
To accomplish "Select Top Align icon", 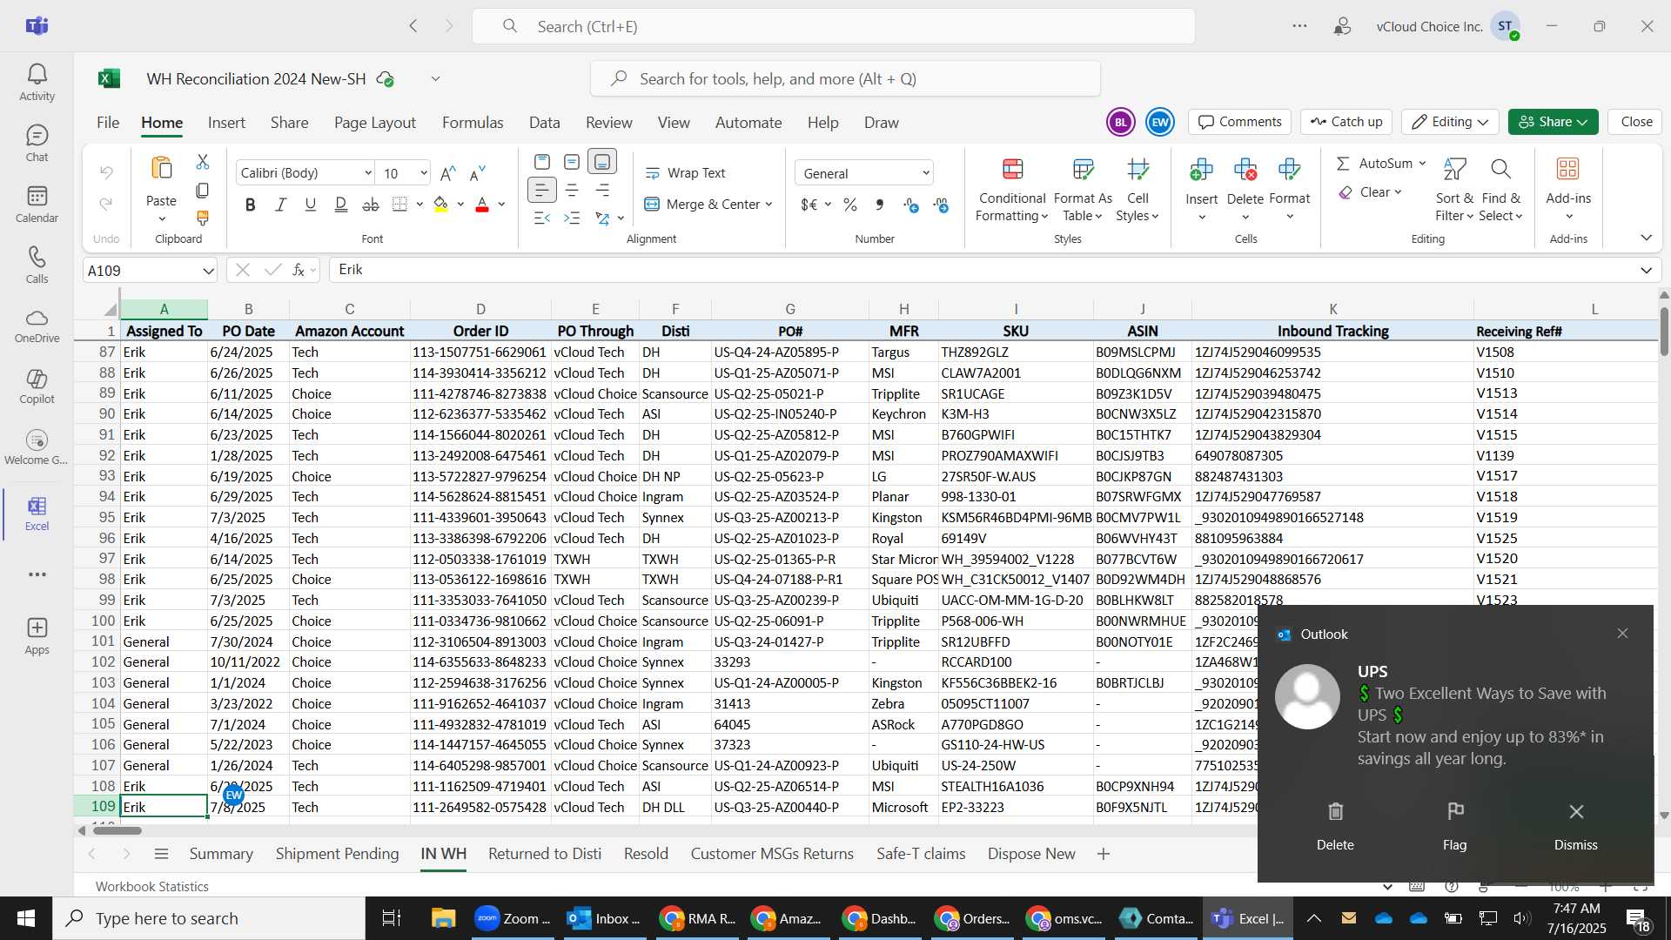I will click(x=542, y=162).
